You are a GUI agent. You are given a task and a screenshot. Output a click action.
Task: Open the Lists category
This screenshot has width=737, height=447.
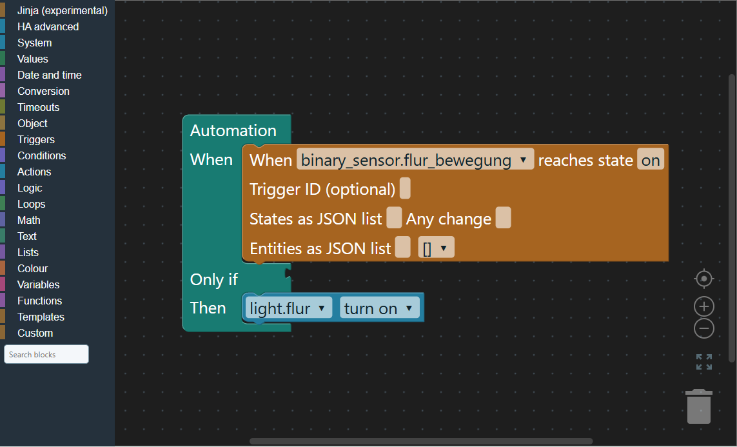coord(57,252)
